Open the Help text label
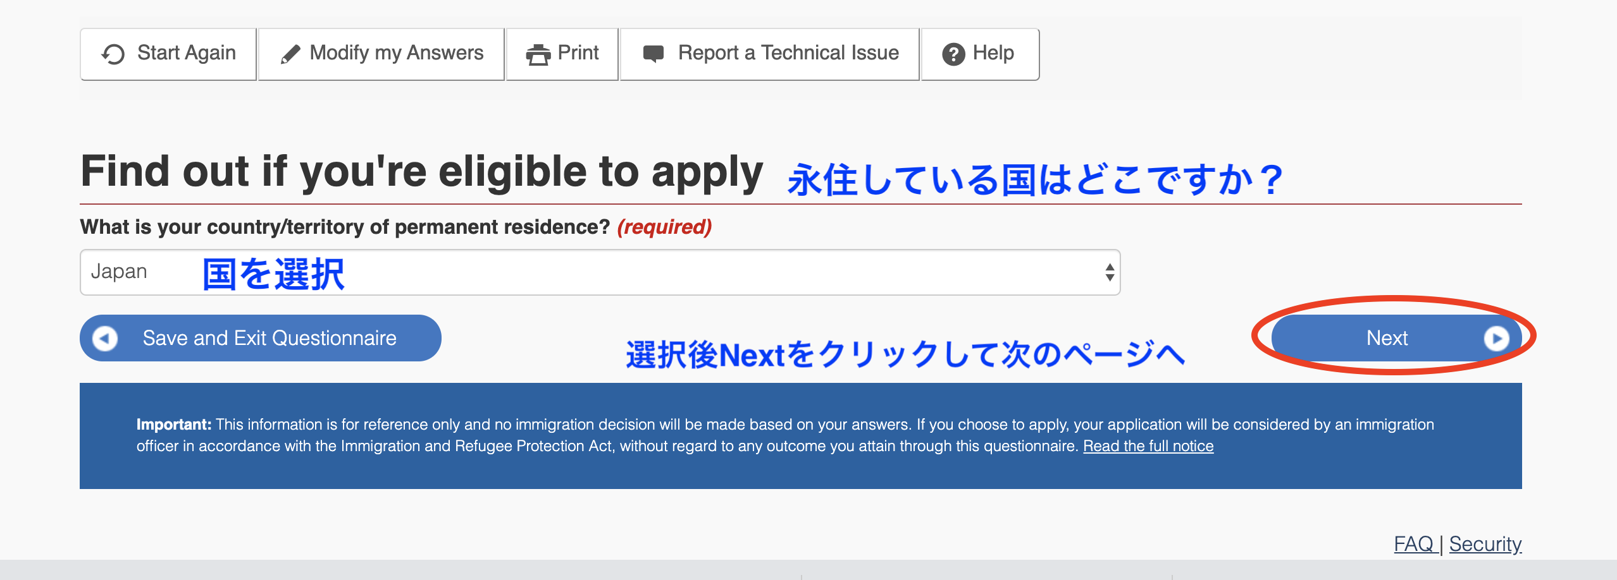Screen dimensions: 1617x580 click(993, 53)
